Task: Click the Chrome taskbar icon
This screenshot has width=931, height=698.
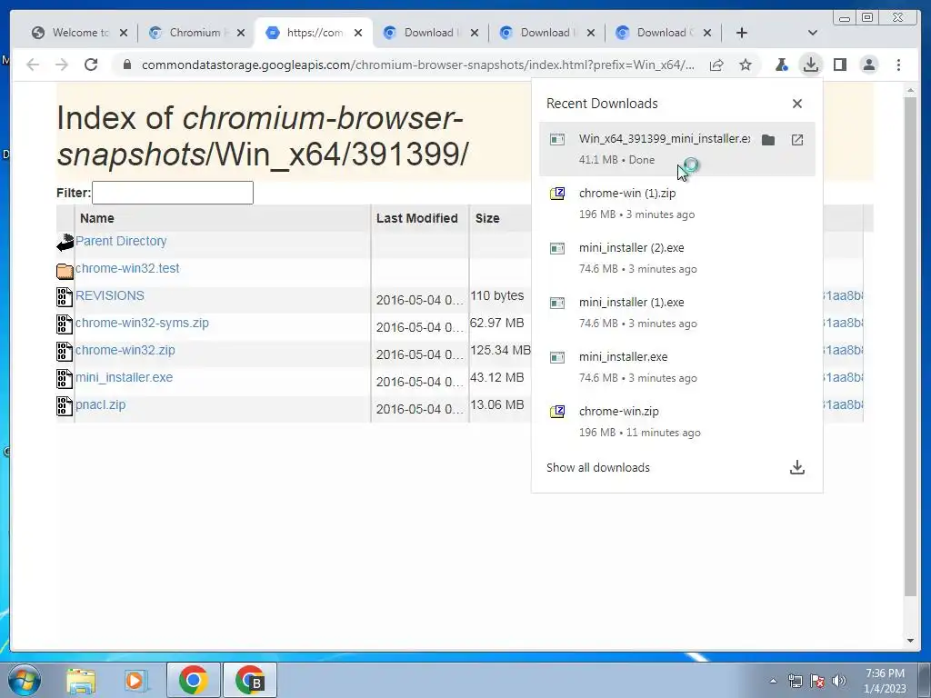Action: pyautogui.click(x=193, y=680)
